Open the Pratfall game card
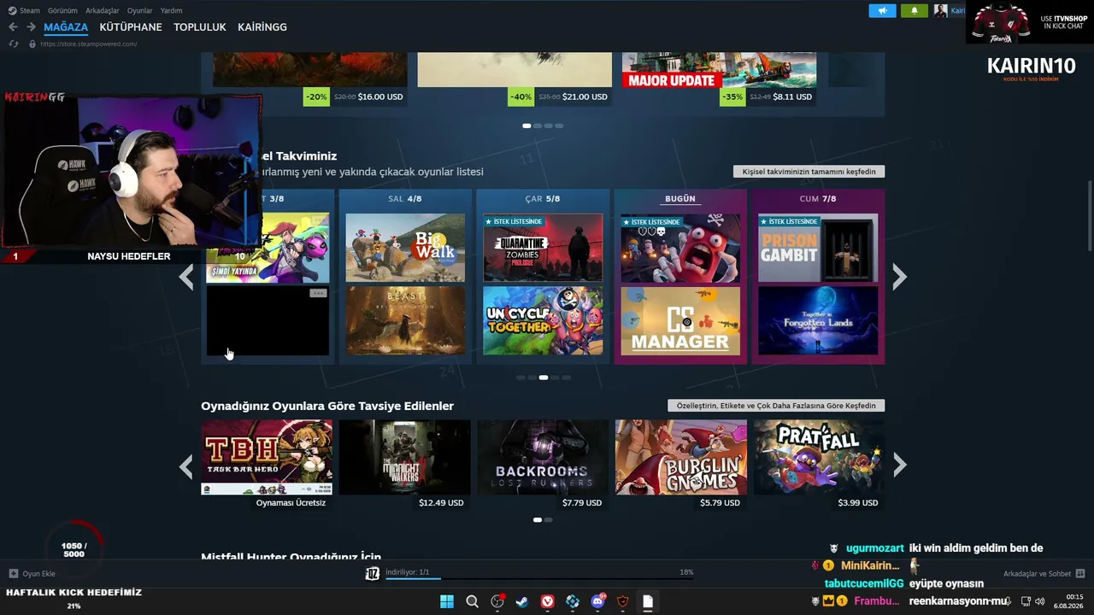This screenshot has height=615, width=1094. pyautogui.click(x=819, y=457)
